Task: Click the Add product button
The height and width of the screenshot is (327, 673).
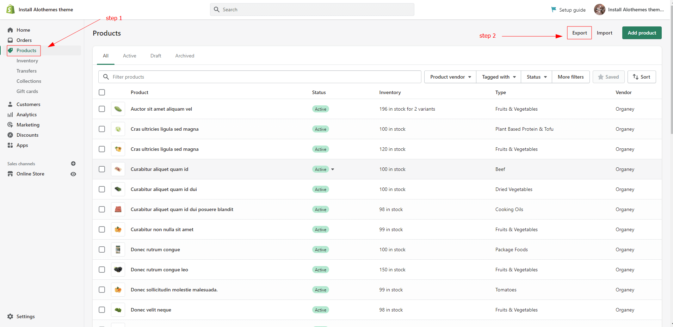Action: click(642, 33)
